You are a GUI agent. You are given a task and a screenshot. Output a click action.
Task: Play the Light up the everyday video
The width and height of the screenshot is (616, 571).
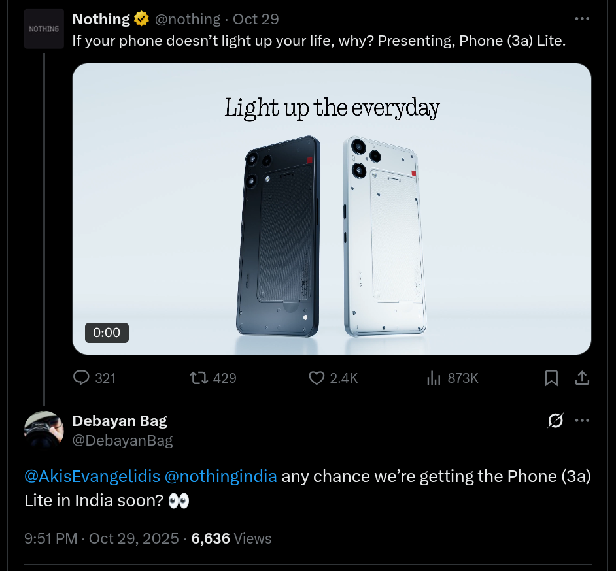pos(332,209)
